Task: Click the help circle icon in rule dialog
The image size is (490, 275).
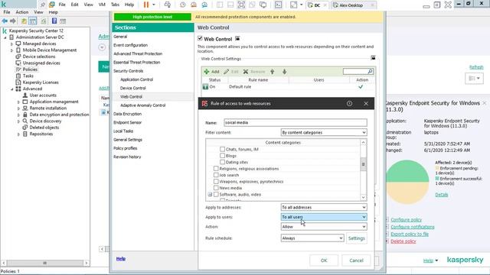Action: pyautogui.click(x=349, y=104)
